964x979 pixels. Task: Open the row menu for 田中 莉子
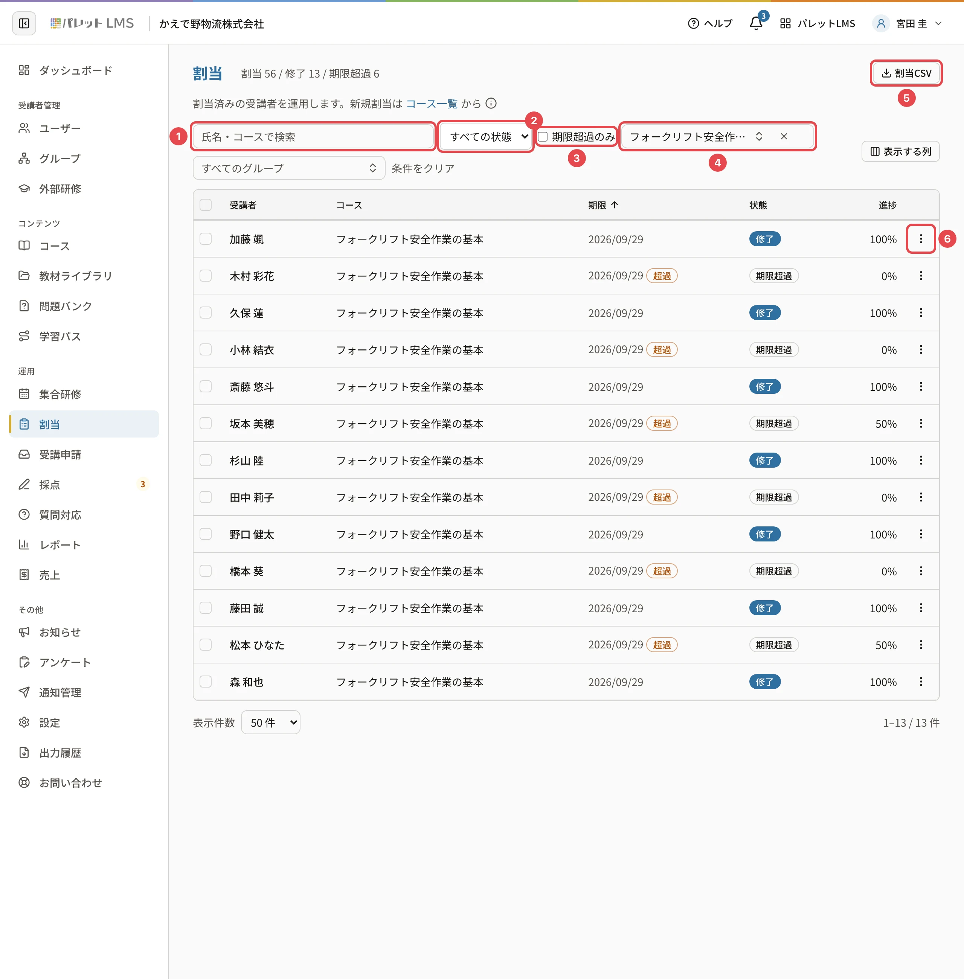click(x=920, y=498)
